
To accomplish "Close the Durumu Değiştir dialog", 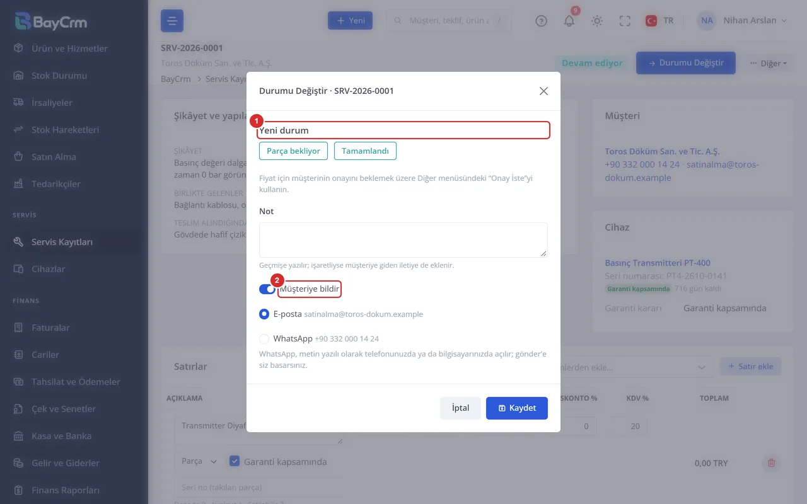I will pos(543,91).
